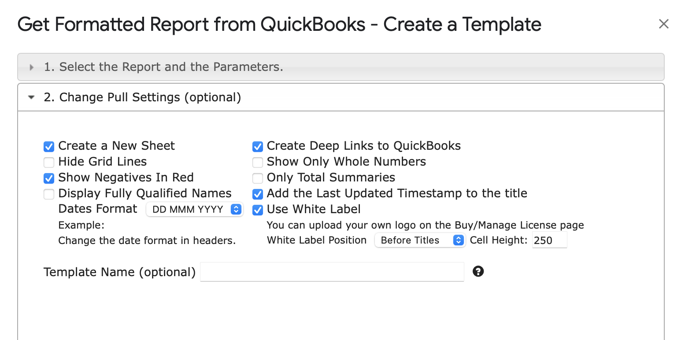Check Show Only Whole Numbers
This screenshot has height=340, width=696.
point(258,162)
